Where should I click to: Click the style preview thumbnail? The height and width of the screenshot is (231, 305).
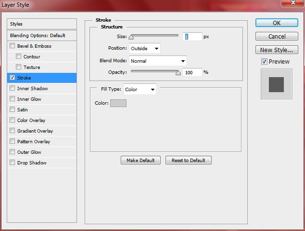coord(277,84)
